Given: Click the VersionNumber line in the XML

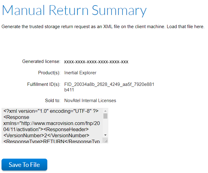Looking at the screenshot, I should (x=46, y=135).
